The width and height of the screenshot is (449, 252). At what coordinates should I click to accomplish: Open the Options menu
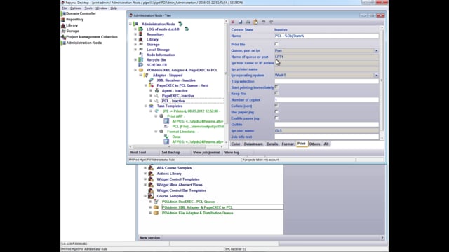pos(76,8)
